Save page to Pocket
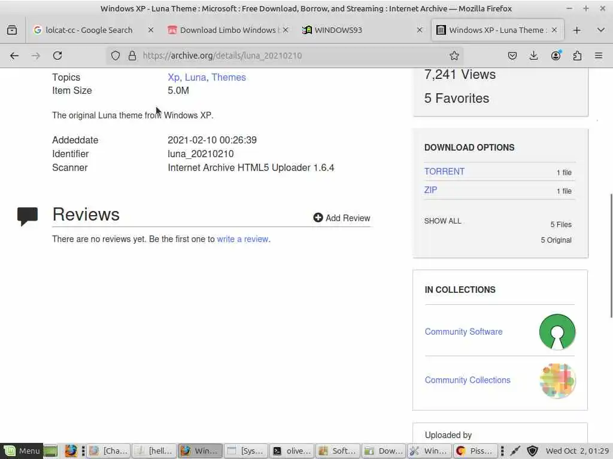Image resolution: width=613 pixels, height=459 pixels. point(512,56)
